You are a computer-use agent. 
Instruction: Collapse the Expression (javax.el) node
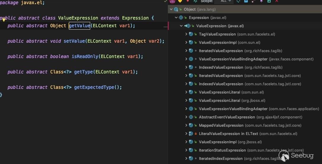(x=176, y=18)
